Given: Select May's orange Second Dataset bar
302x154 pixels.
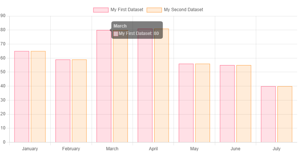Looking at the screenshot, I should [x=203, y=103].
